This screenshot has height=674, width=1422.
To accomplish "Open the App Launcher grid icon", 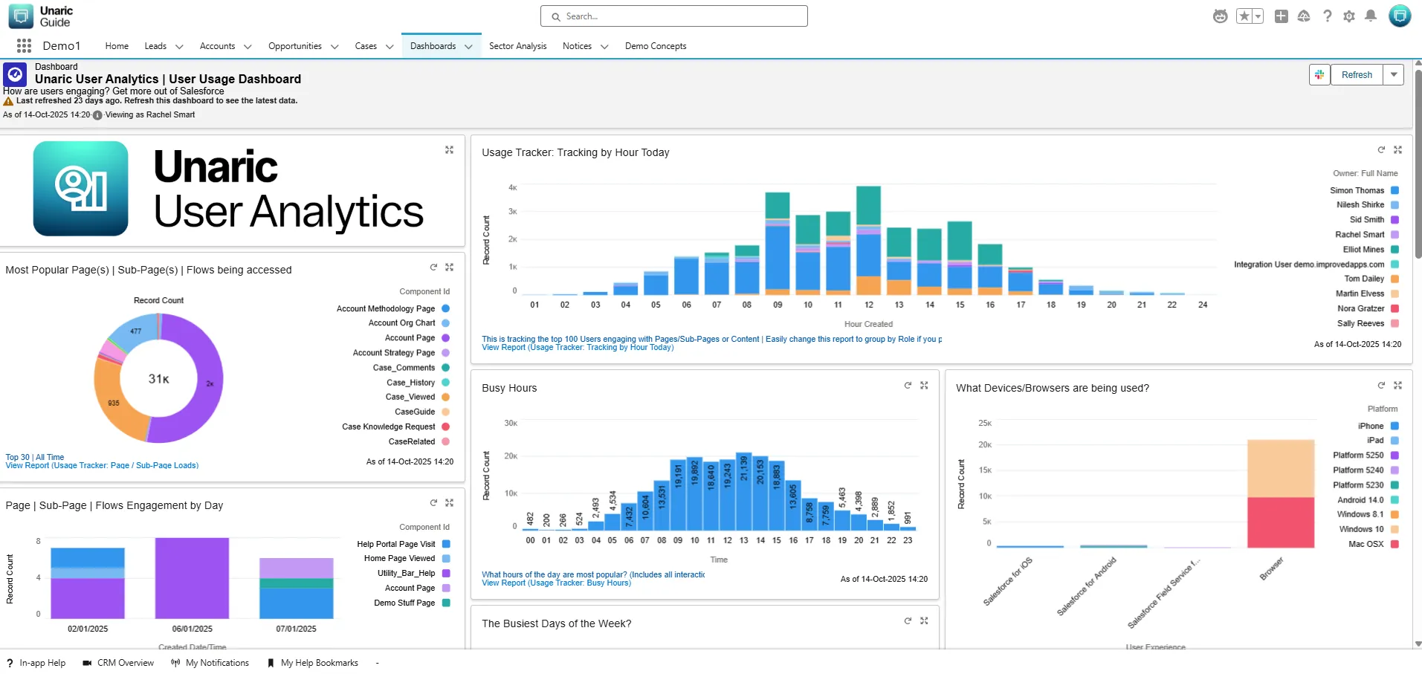I will (x=24, y=46).
